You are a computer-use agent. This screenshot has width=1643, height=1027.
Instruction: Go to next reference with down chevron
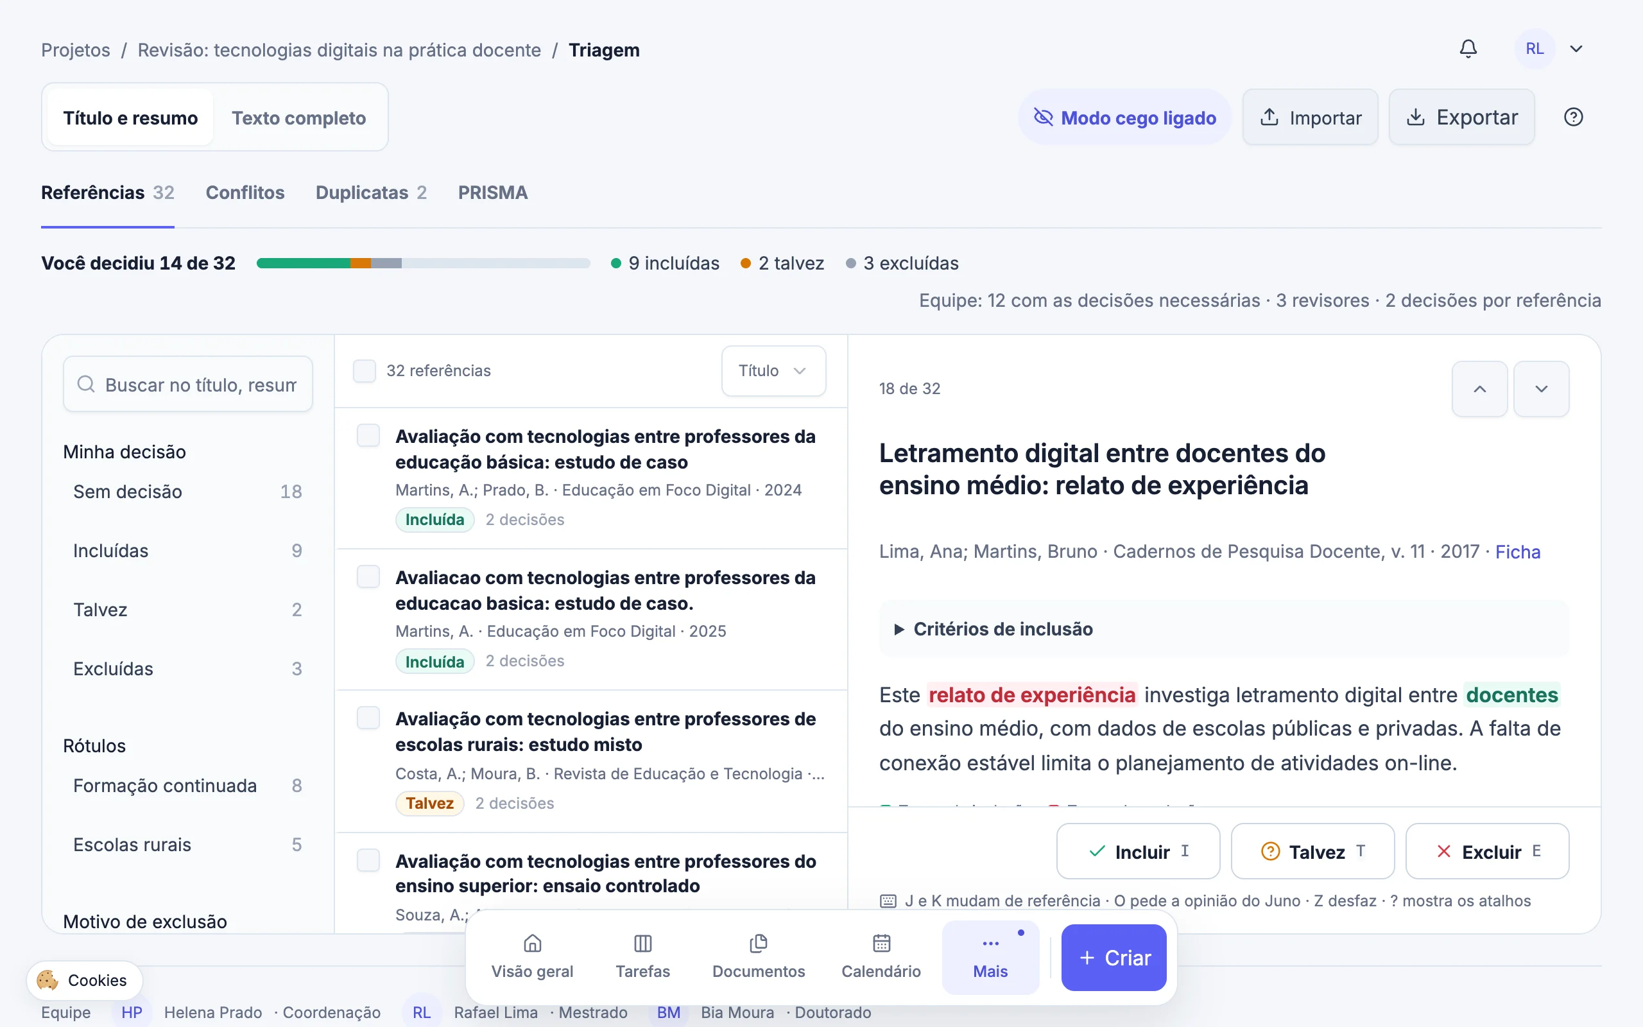1541,388
